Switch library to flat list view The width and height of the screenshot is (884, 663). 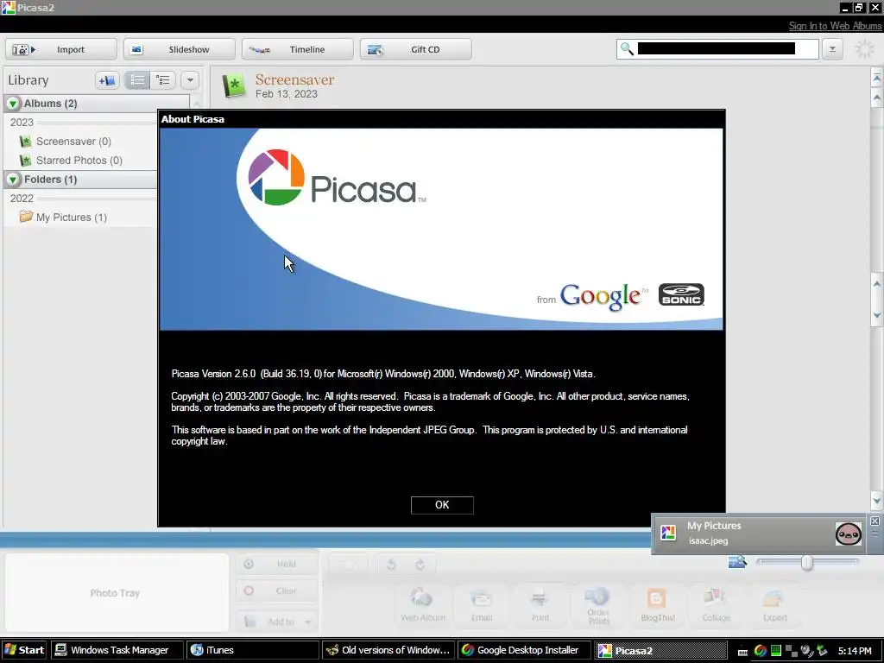137,80
